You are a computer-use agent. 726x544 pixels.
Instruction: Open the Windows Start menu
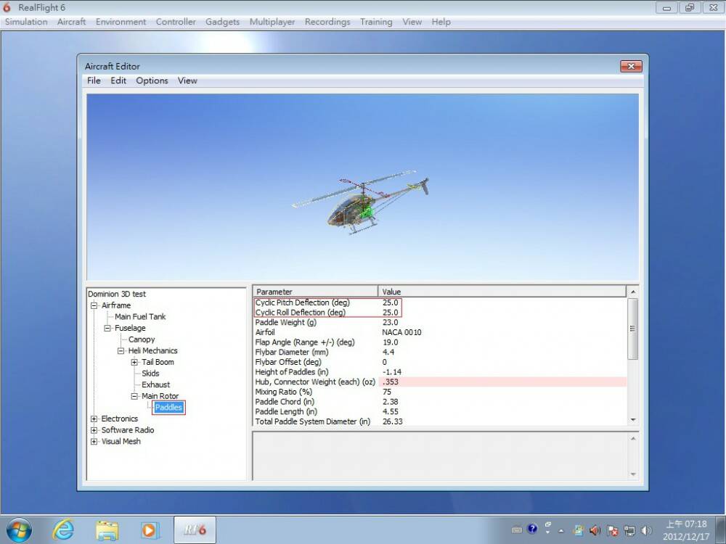click(x=19, y=530)
